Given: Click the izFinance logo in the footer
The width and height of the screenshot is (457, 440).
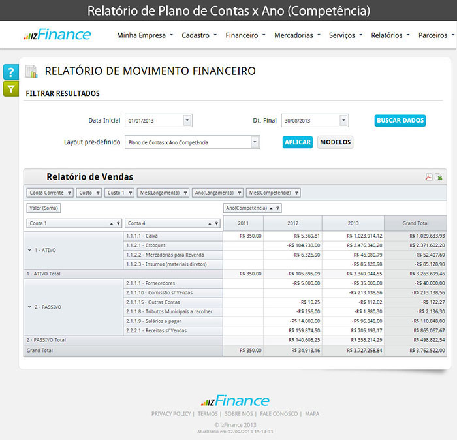Looking at the screenshot, I should click(235, 401).
